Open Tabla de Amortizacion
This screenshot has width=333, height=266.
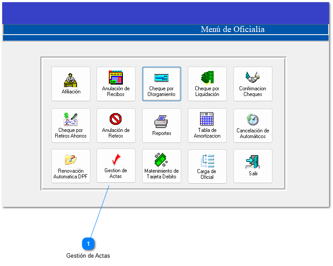pos(207,125)
